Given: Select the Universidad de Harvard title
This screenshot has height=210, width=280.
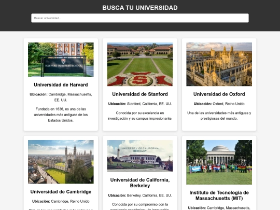Looking at the screenshot, I should 61,85.
